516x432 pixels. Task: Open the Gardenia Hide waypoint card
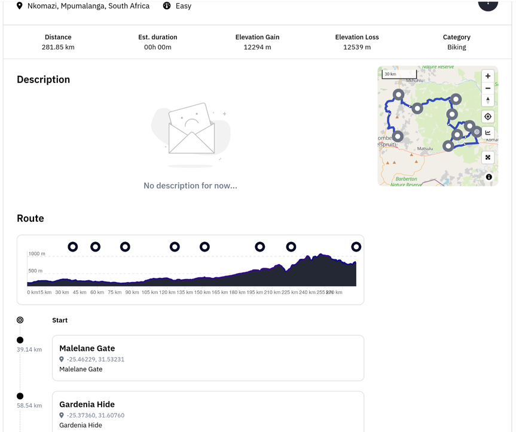[208, 412]
